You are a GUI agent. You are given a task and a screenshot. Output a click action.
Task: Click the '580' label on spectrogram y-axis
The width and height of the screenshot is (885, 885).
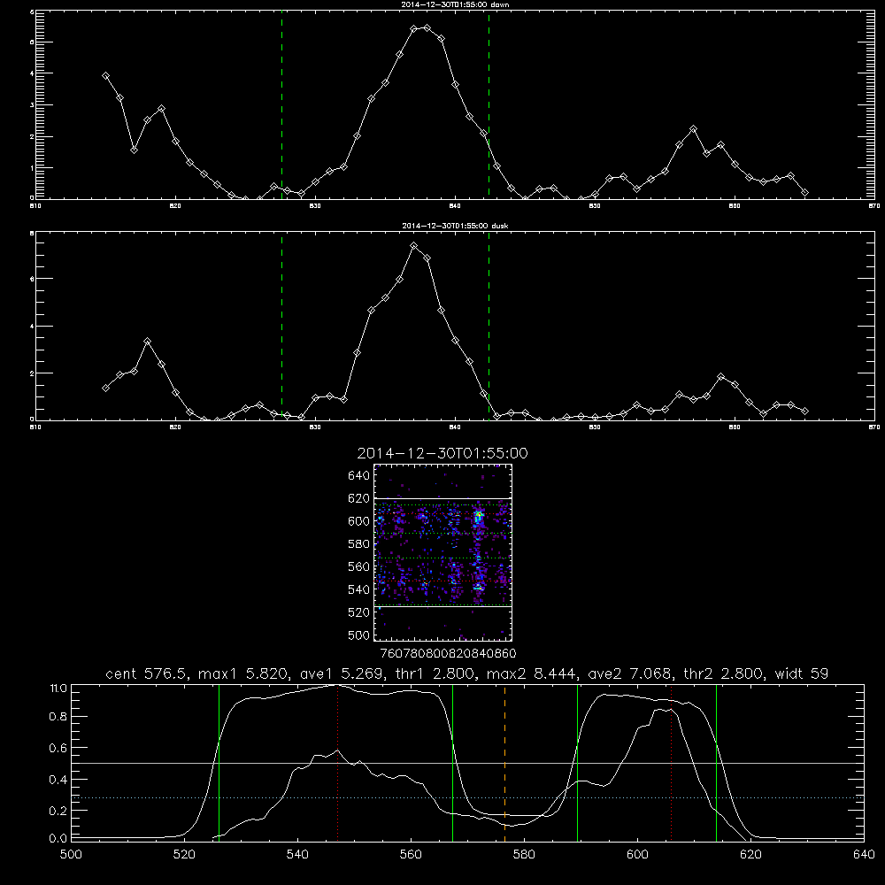[359, 543]
